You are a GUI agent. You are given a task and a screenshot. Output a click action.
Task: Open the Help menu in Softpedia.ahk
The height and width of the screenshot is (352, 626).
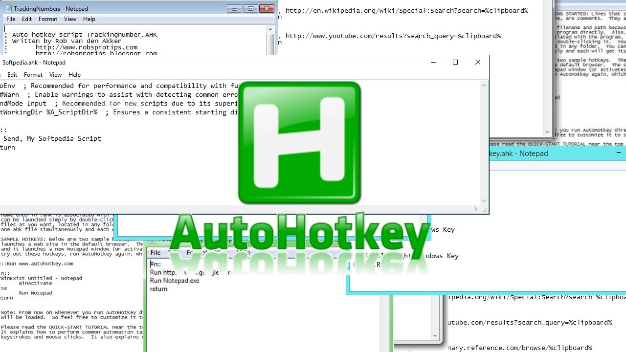[x=74, y=75]
